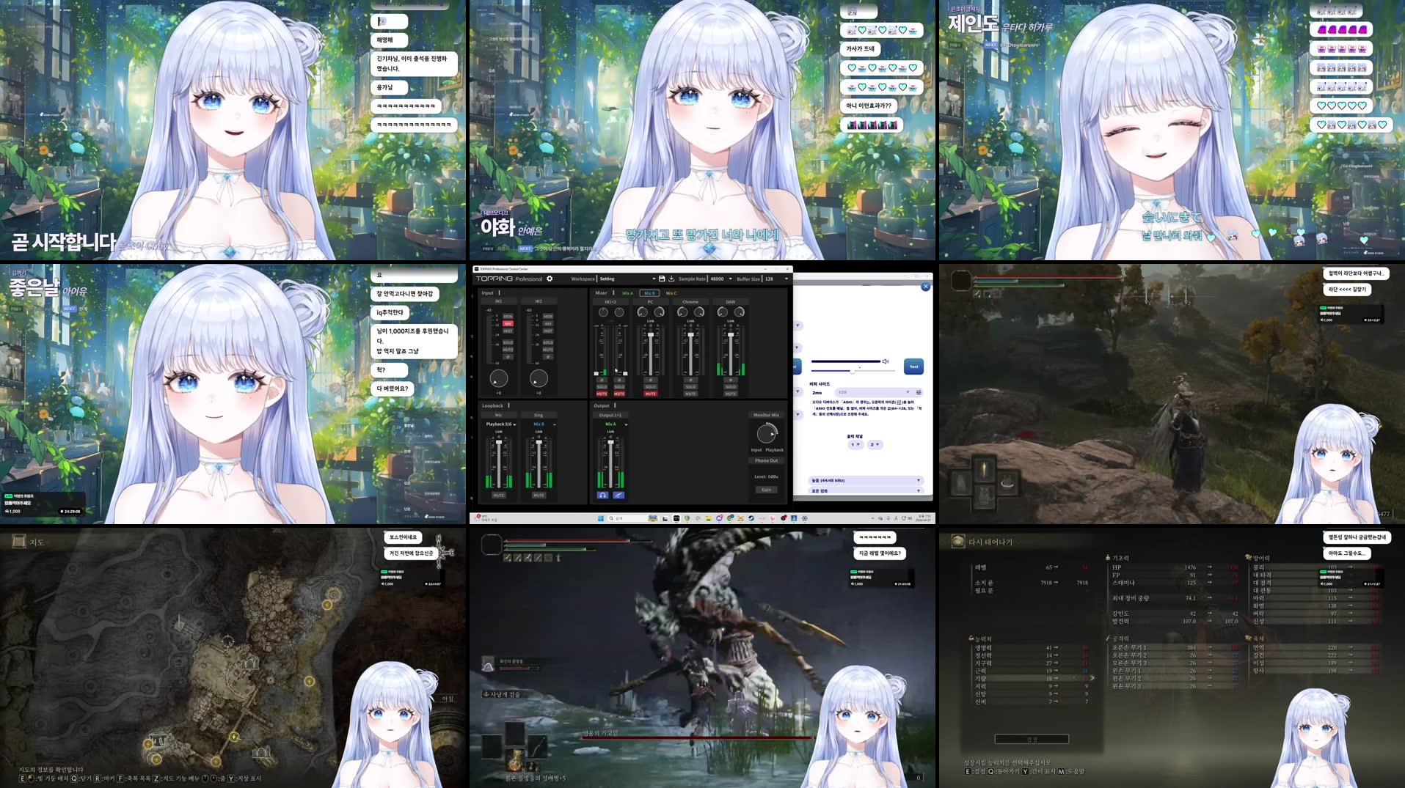This screenshot has height=788, width=1405.
Task: Toggle phase invert icon on IN1 input
Action: pyautogui.click(x=508, y=357)
